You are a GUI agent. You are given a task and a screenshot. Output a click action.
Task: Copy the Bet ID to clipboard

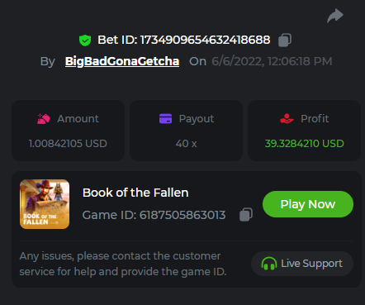tap(285, 41)
